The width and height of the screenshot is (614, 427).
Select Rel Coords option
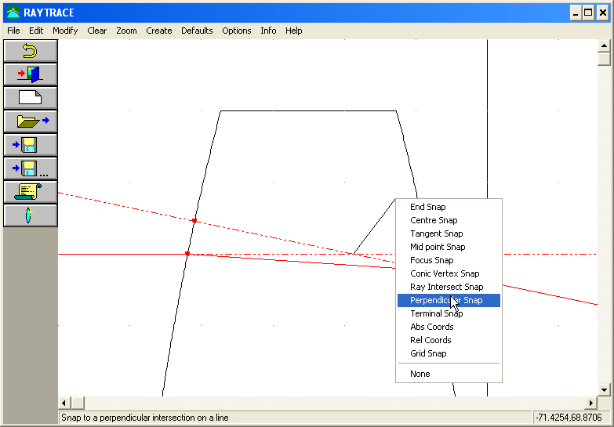pos(449,340)
